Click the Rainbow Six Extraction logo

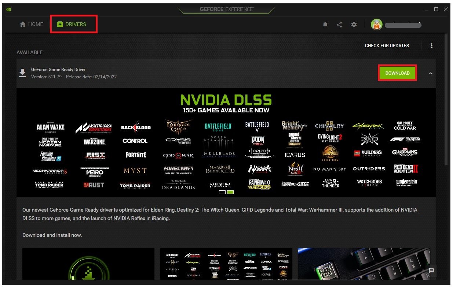260,184
